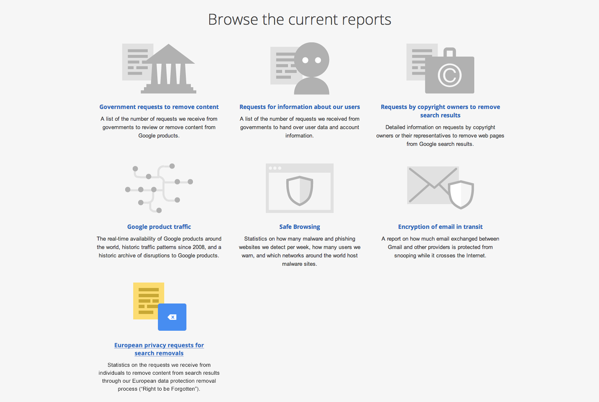Open Requests for information about our users
Viewport: 599px width, 402px height.
(299, 107)
